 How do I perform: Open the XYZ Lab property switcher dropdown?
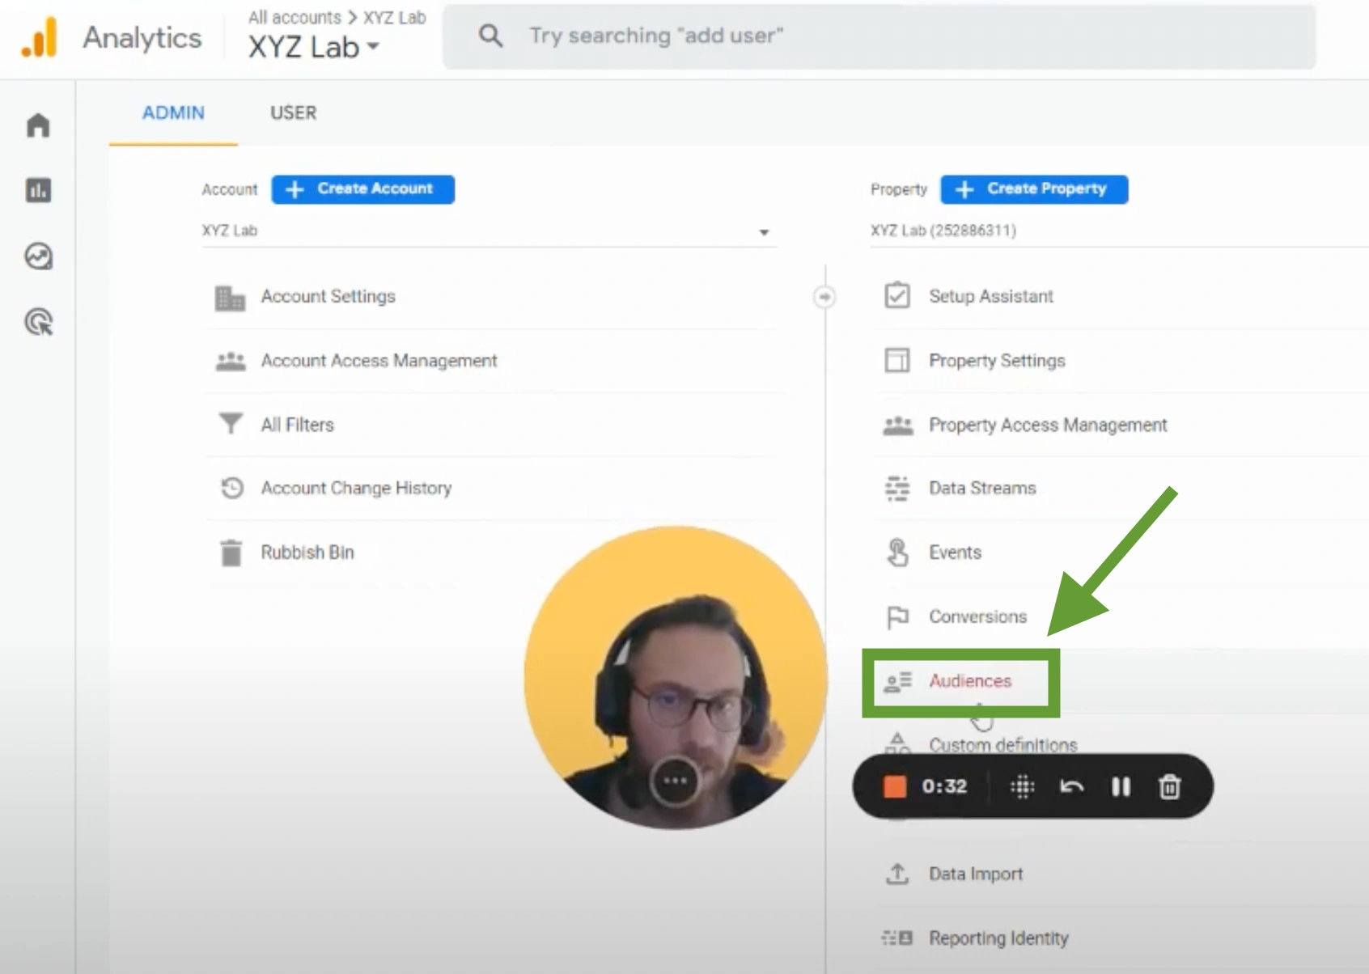click(314, 47)
